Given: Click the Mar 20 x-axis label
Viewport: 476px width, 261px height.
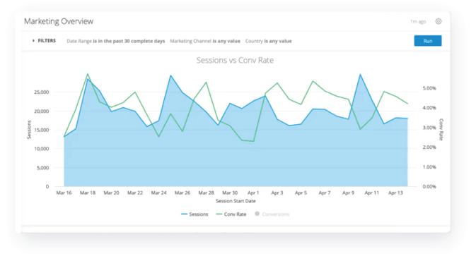Looking at the screenshot, I should tap(112, 193).
